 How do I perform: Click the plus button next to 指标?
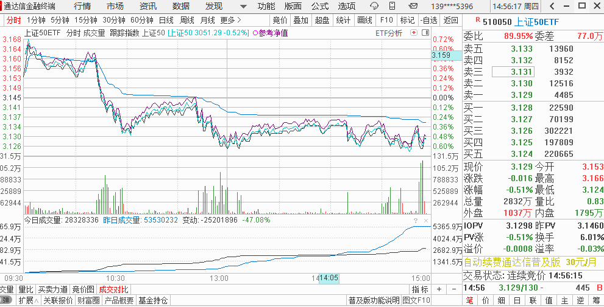pos(439,289)
